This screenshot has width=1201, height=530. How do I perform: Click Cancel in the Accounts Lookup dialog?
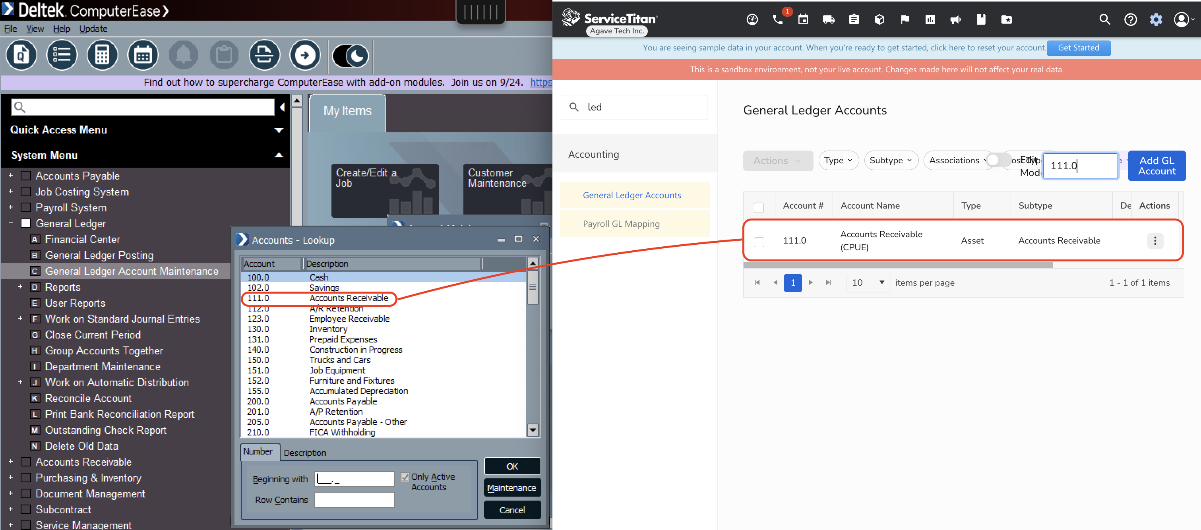[512, 510]
